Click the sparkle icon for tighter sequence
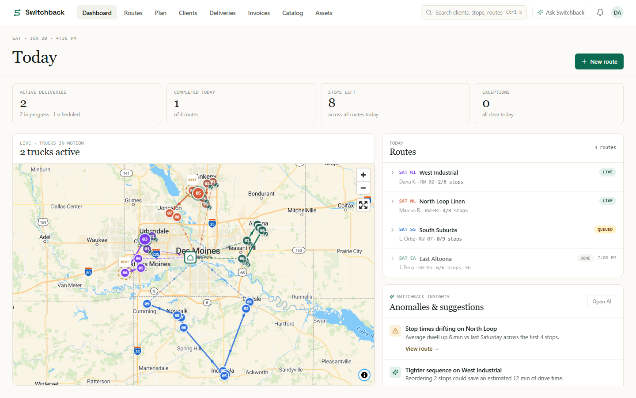636x398 pixels. point(395,372)
